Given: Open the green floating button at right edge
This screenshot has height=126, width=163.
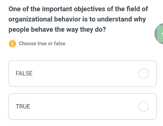Looking at the screenshot, I should click(160, 34).
